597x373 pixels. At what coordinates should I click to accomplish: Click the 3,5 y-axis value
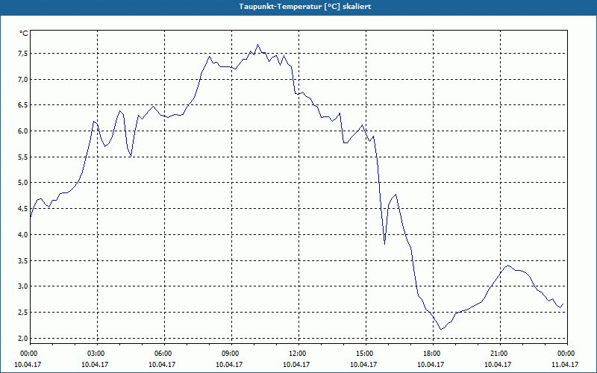click(x=24, y=260)
